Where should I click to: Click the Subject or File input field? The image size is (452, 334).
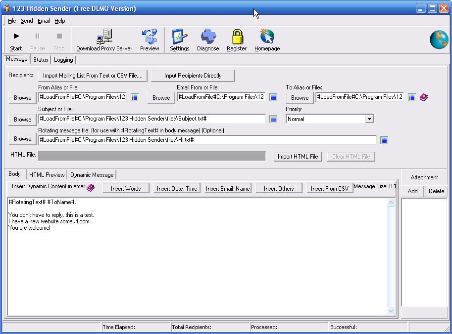152,119
